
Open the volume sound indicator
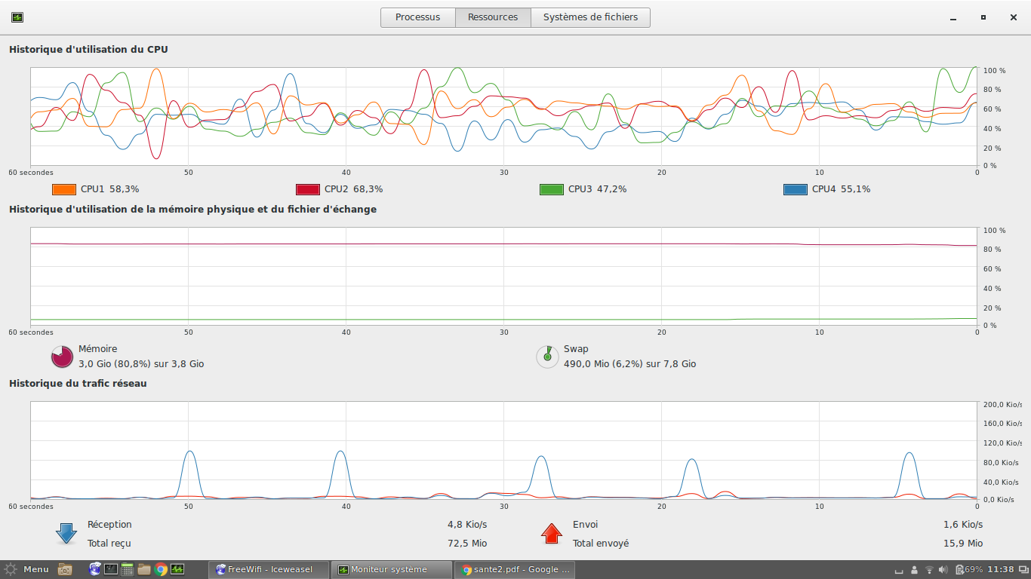point(943,569)
